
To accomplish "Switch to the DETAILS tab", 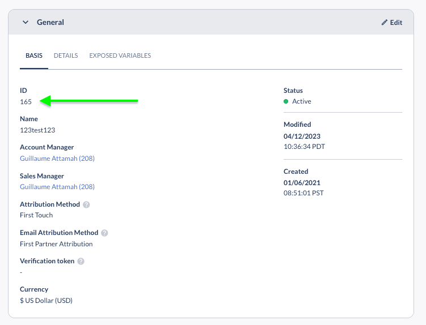I will 66,55.
